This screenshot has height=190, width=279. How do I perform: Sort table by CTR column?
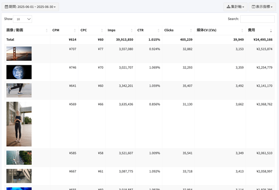pyautogui.click(x=149, y=30)
